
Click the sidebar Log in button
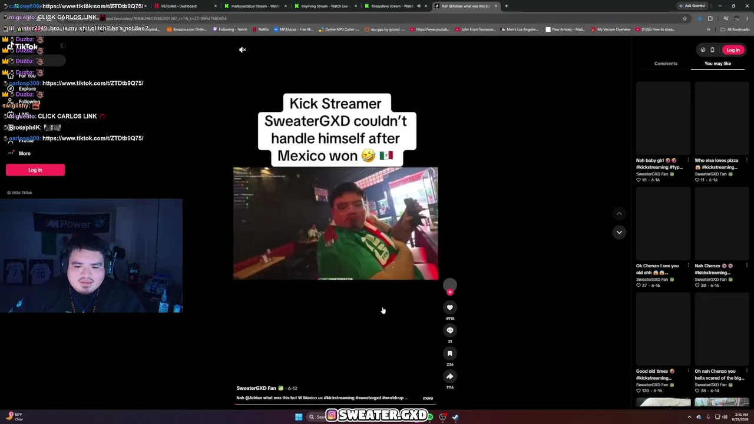point(35,170)
